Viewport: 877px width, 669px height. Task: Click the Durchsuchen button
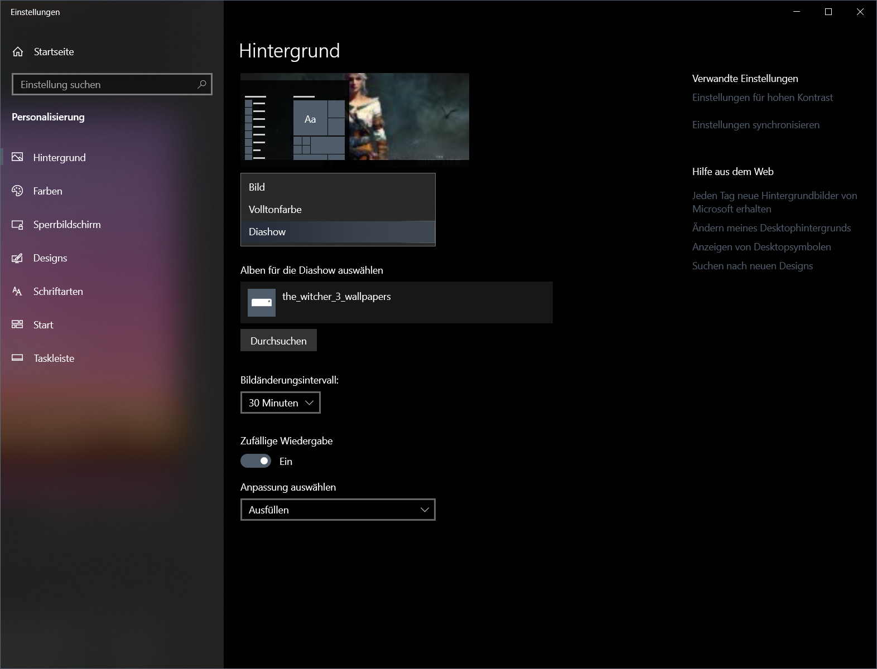pyautogui.click(x=278, y=341)
